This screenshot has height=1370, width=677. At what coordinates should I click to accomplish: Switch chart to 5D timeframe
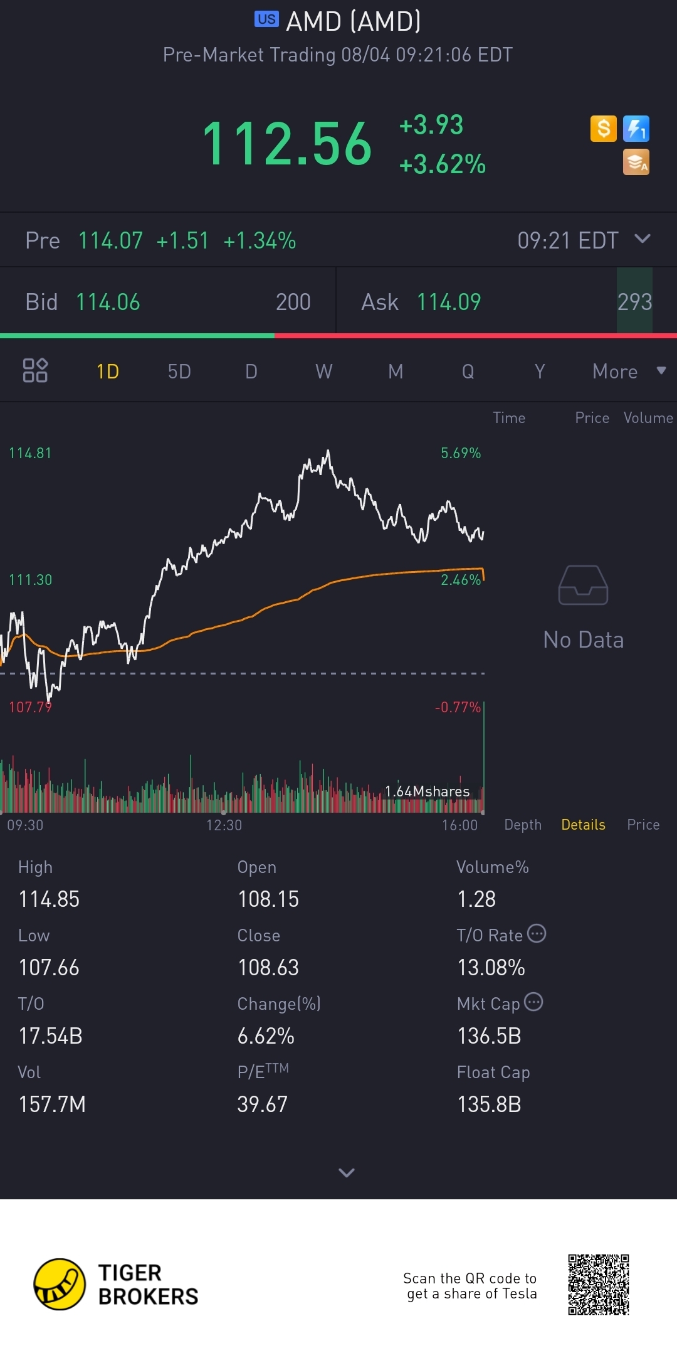click(179, 372)
